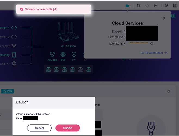This screenshot has width=179, height=136.
Task: Click the logout arrow icon
Action: pos(156,5)
